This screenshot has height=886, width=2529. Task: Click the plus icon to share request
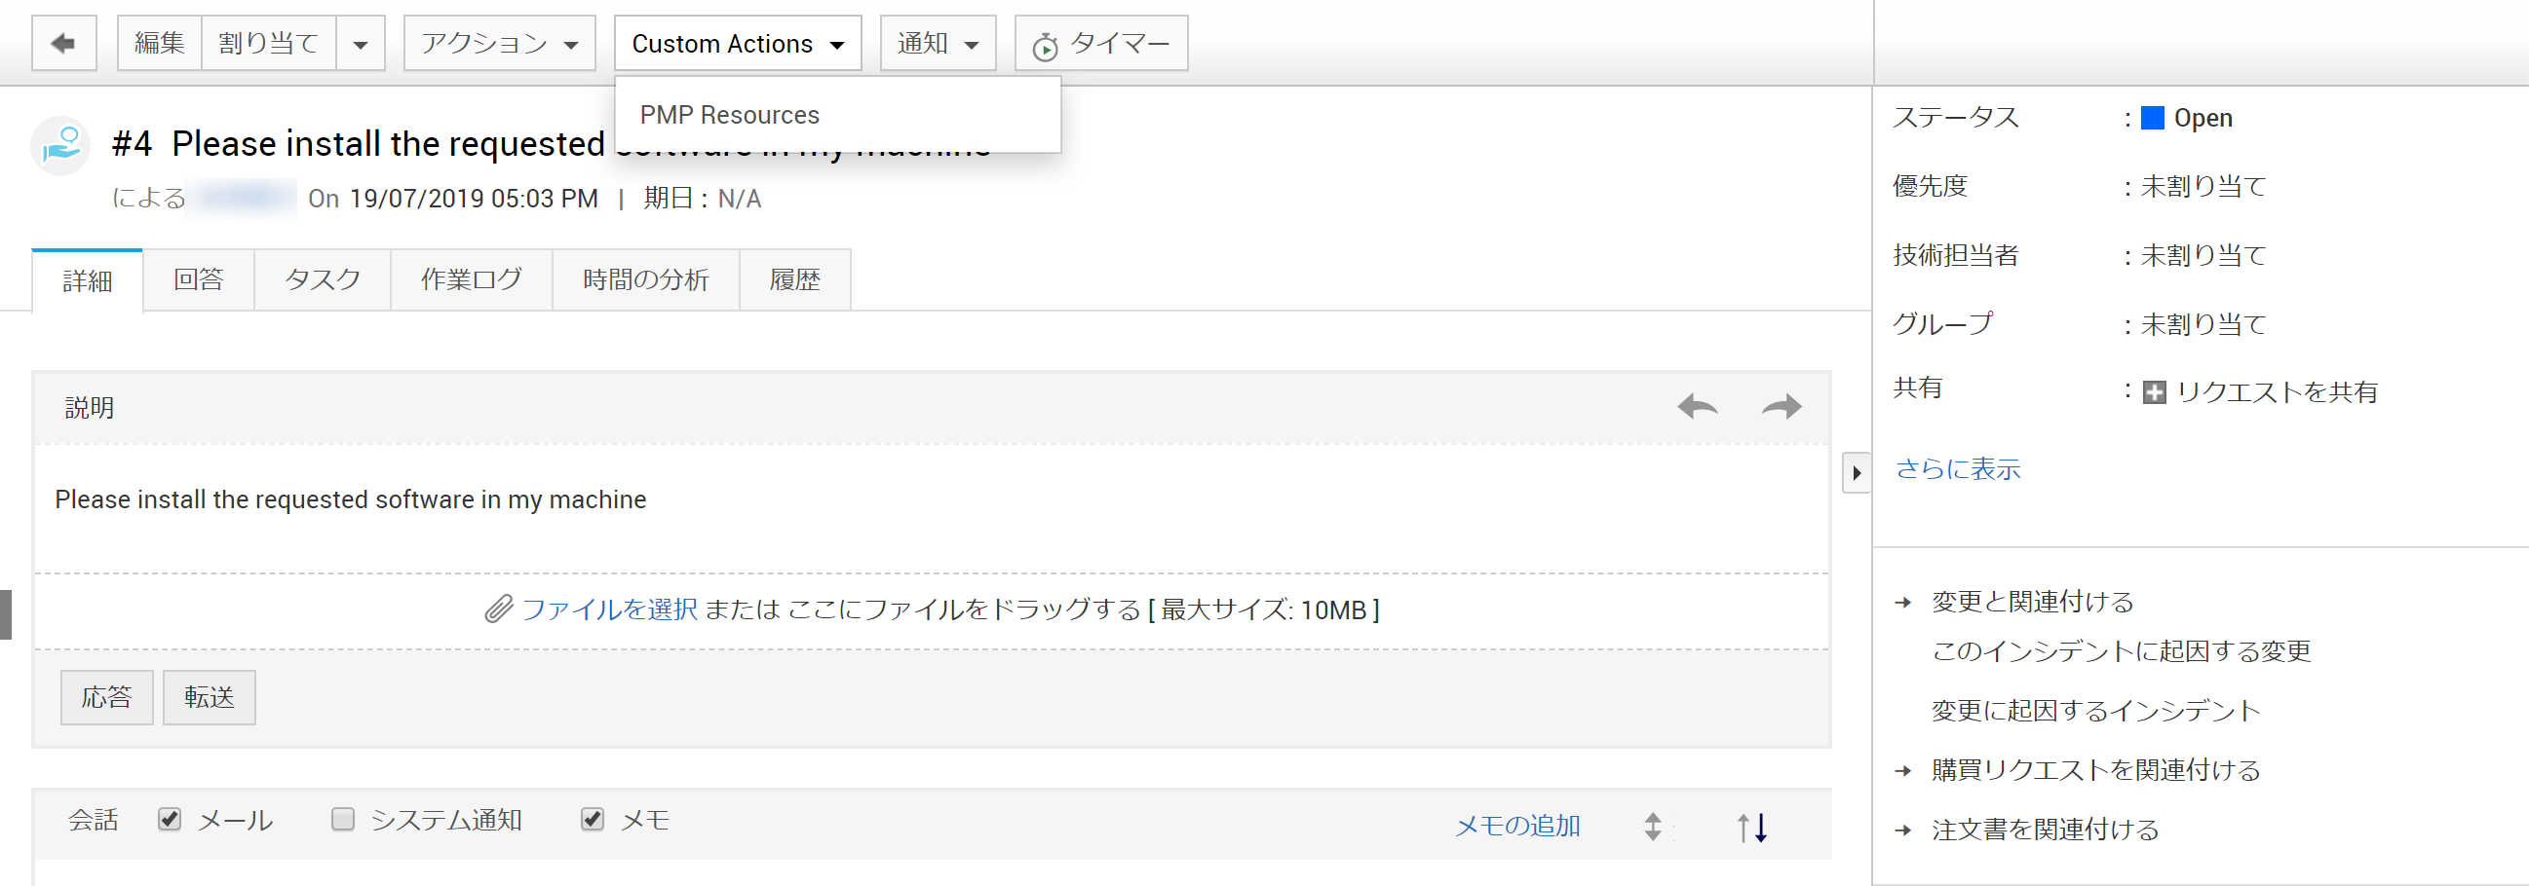pyautogui.click(x=2154, y=392)
